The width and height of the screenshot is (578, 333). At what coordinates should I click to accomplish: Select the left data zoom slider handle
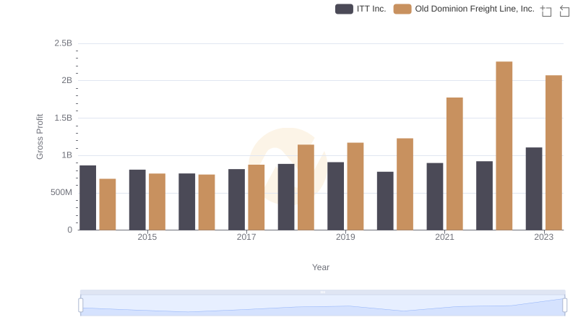[81, 305]
